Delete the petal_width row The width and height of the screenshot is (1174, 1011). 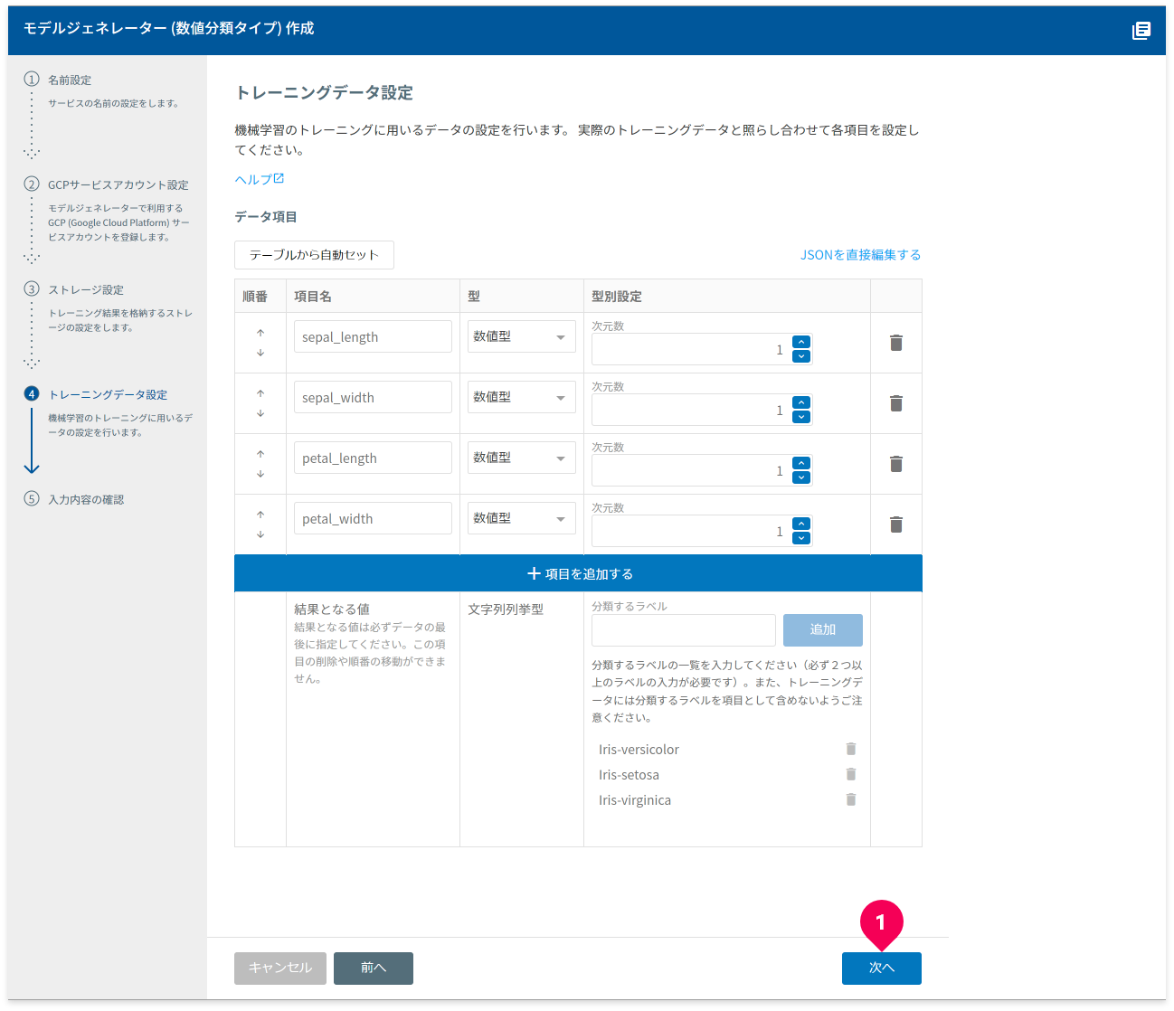click(896, 524)
